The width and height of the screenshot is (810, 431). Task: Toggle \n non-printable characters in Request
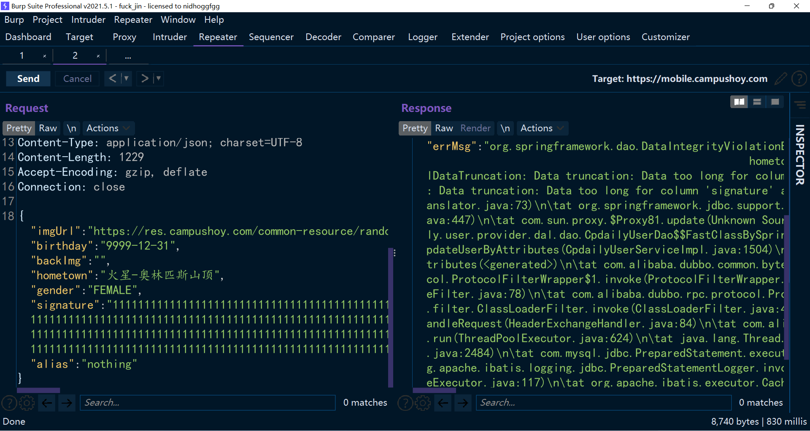72,128
